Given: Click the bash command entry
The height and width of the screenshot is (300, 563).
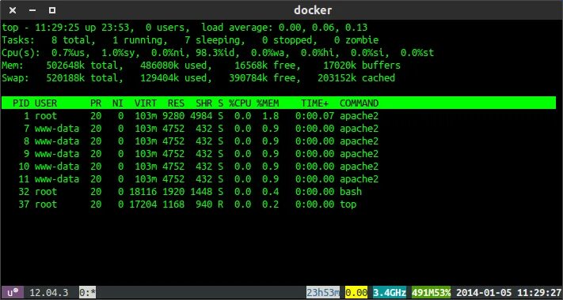Looking at the screenshot, I should [x=351, y=192].
